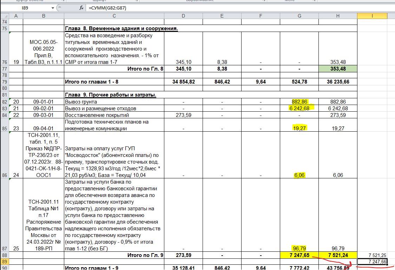395x270 pixels.
Task: Click the code cell 09-03-01
Action: coord(44,115)
